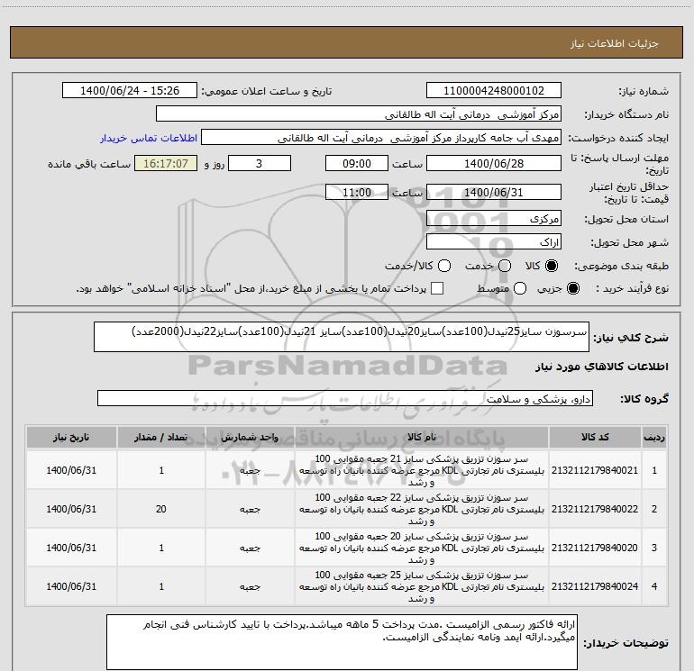Click the response deadline date 1400/06/28
This screenshot has width=694, height=671.
click(x=494, y=164)
